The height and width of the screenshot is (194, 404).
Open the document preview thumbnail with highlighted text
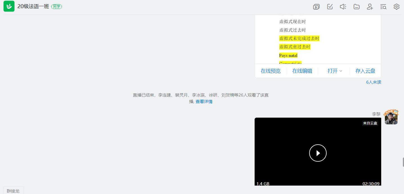[x=318, y=39]
